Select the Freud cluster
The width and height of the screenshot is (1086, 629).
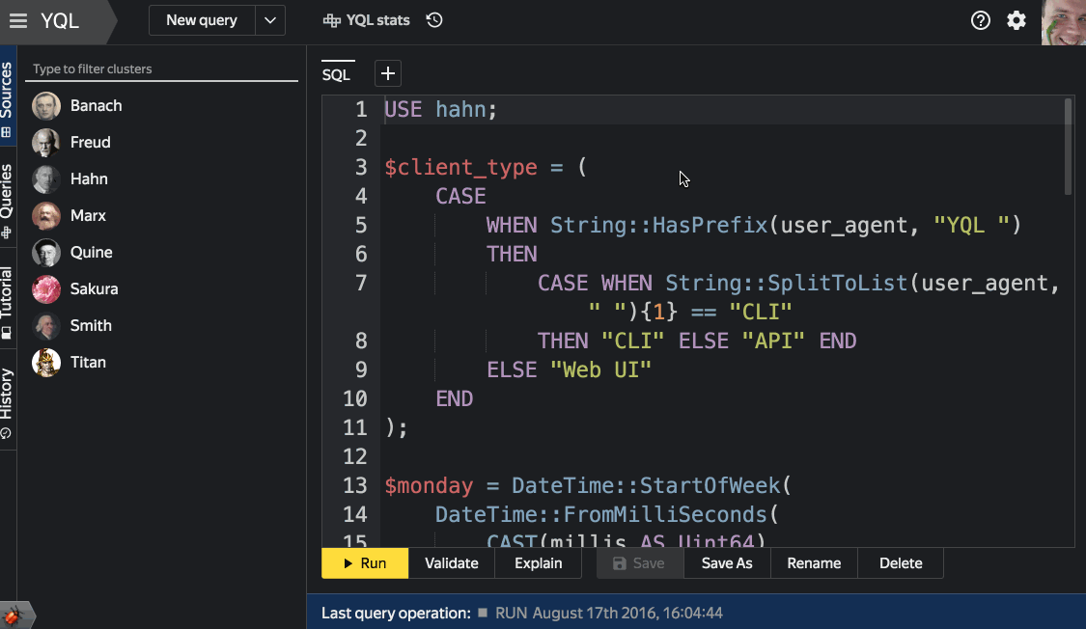[x=71, y=143]
